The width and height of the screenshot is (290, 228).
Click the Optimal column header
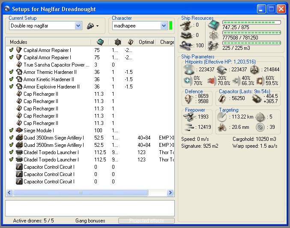pyautogui.click(x=146, y=42)
